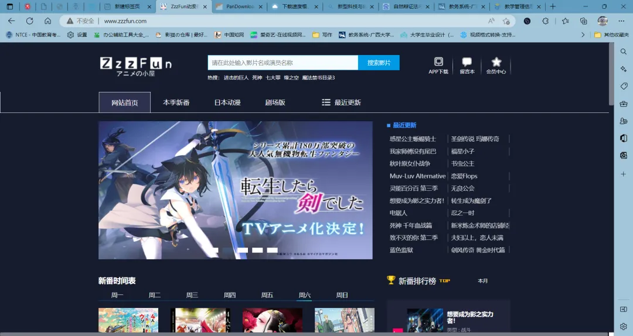Select the 本季新番 navigation item
Viewport: 633px width, 336px height.
176,102
